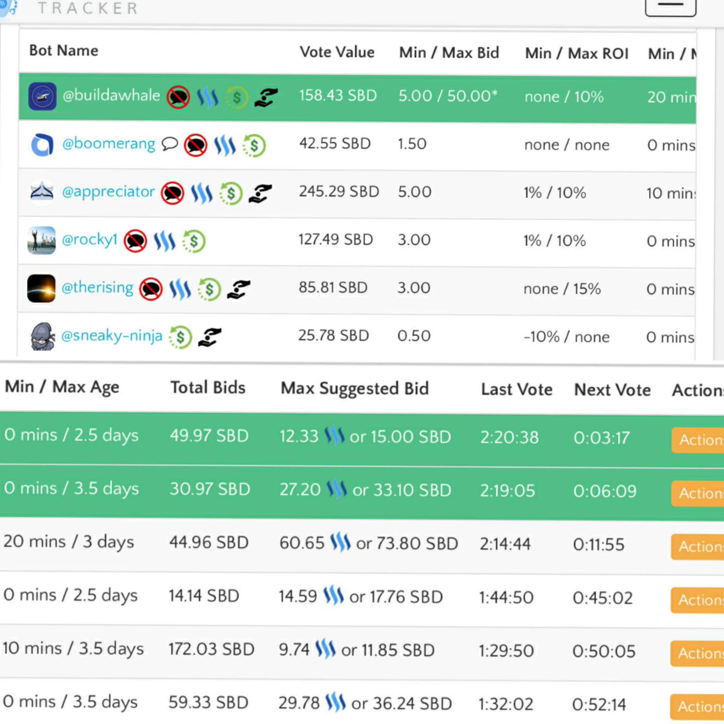Open Action dropdown in the 0:03:17 row
The image size is (724, 724).
(698, 440)
